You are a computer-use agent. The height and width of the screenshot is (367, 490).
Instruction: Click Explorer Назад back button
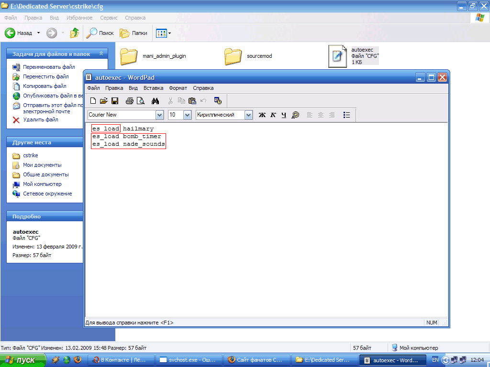[x=19, y=33]
